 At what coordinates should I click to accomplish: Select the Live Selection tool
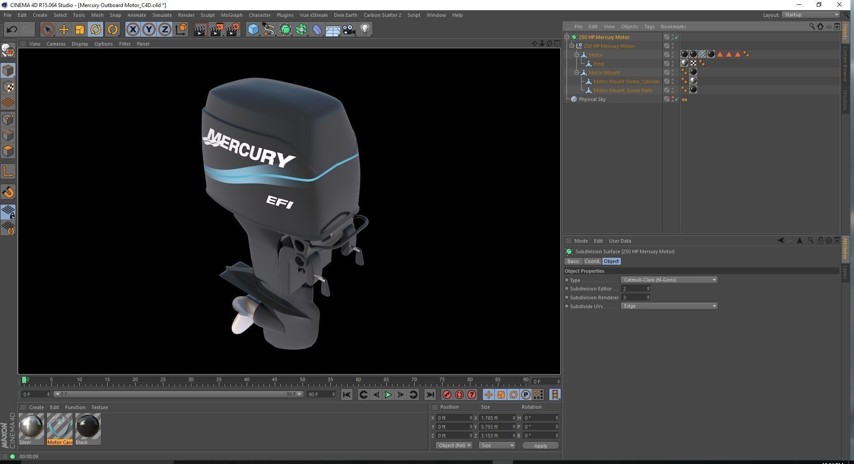coord(47,30)
